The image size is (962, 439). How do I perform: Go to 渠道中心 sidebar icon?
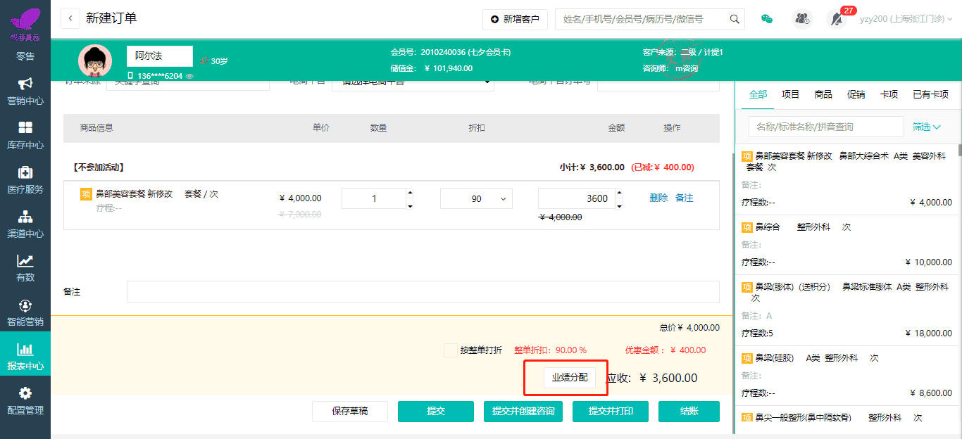pos(25,217)
